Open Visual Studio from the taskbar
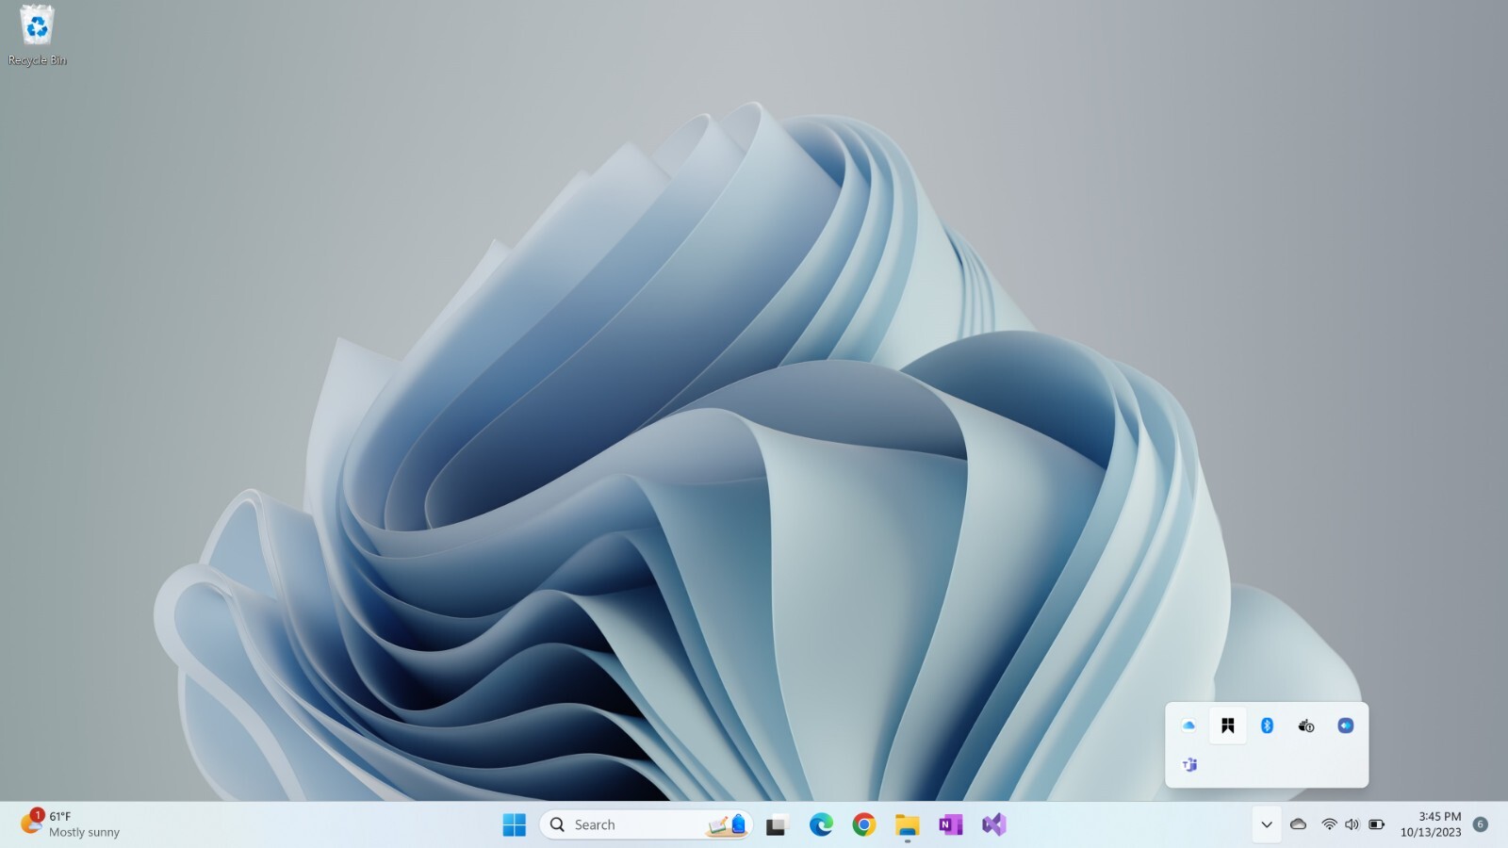 point(993,824)
